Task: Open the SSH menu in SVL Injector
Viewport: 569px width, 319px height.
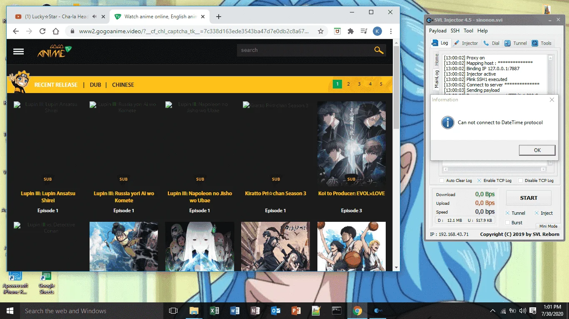Action: pyautogui.click(x=455, y=31)
